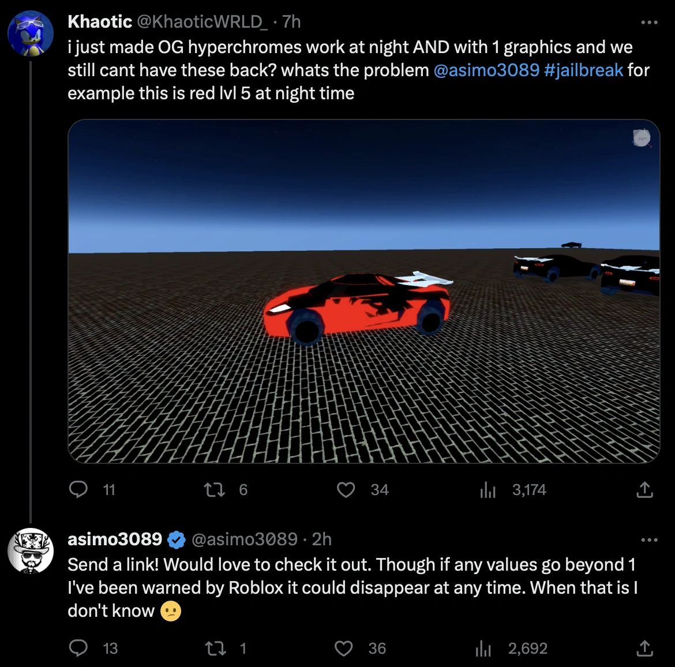Open more options menu on Khaotic's tweet
The height and width of the screenshot is (667, 675).
point(649,23)
